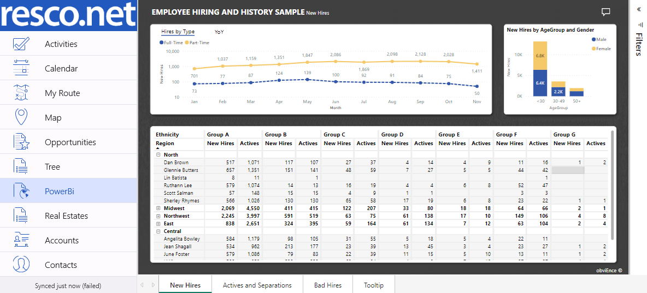647x293 pixels.
Task: Click the Tree list icon
Action: [x=21, y=166]
